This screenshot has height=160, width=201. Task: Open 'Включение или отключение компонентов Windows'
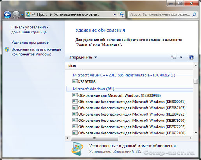pyautogui.click(x=36, y=52)
